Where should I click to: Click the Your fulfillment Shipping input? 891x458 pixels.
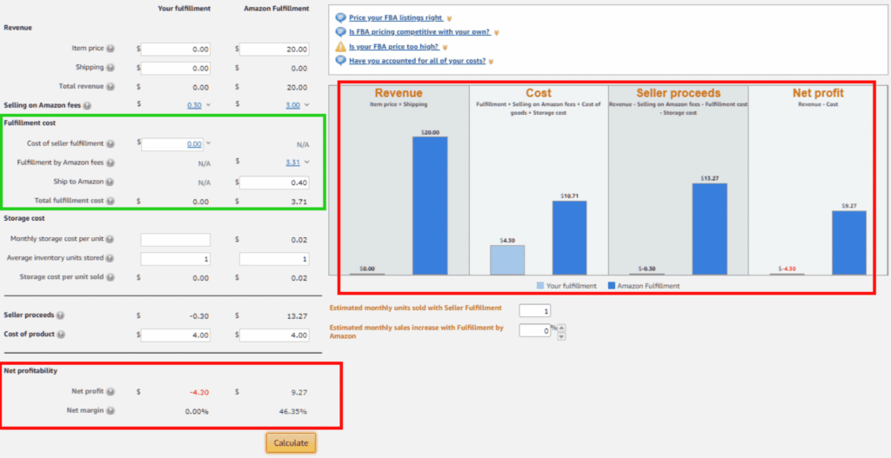[176, 68]
